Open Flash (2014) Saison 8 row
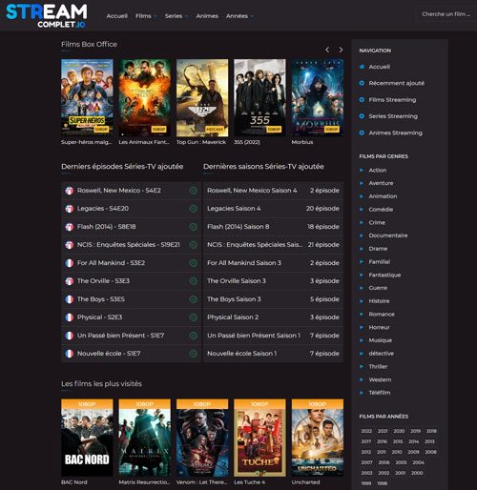The height and width of the screenshot is (490, 477). (273, 227)
